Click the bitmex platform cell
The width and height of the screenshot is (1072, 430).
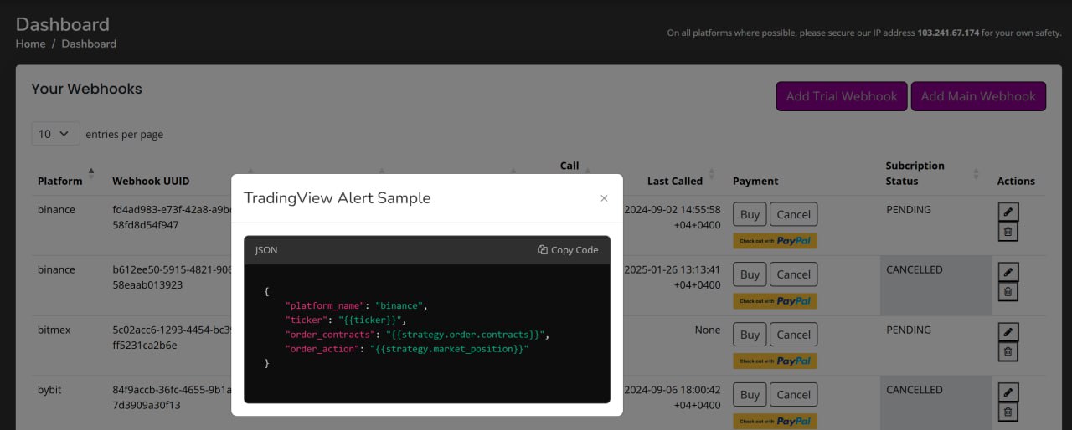(54, 330)
